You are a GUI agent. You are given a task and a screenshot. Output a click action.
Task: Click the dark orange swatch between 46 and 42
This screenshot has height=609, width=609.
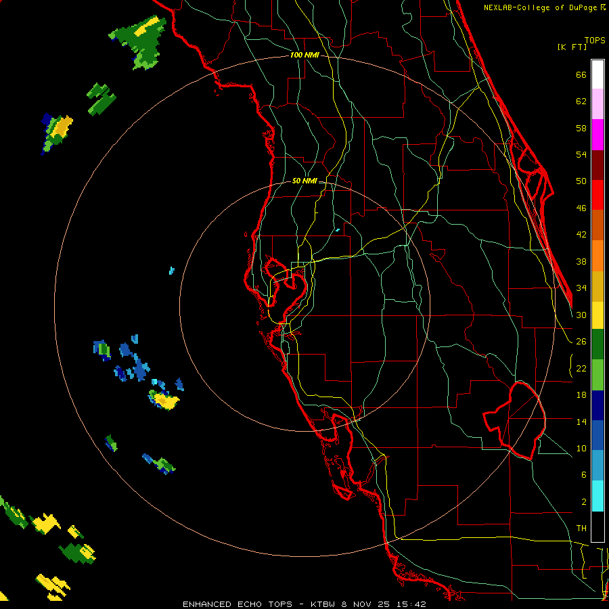point(597,225)
